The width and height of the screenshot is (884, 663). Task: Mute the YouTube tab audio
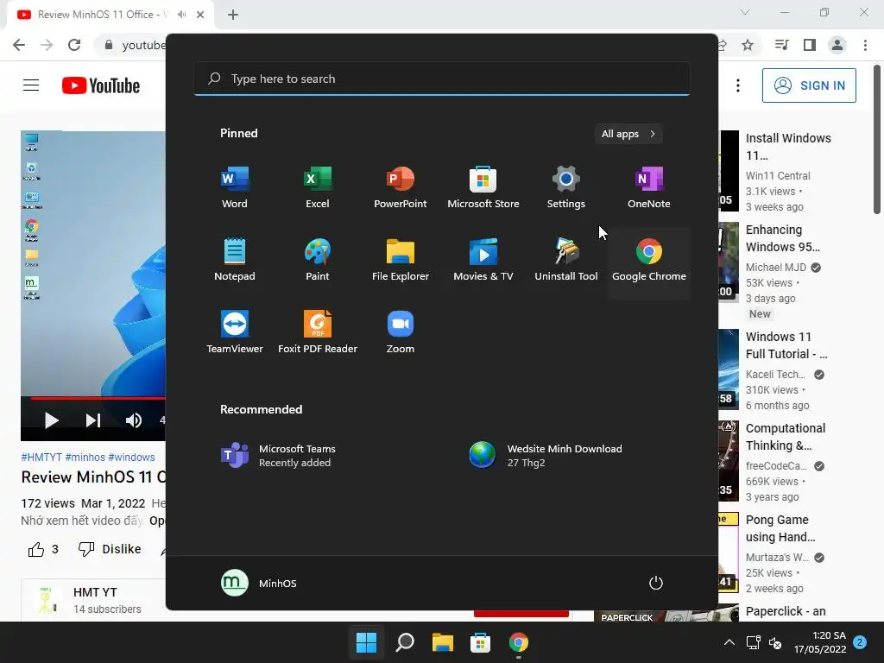point(181,15)
